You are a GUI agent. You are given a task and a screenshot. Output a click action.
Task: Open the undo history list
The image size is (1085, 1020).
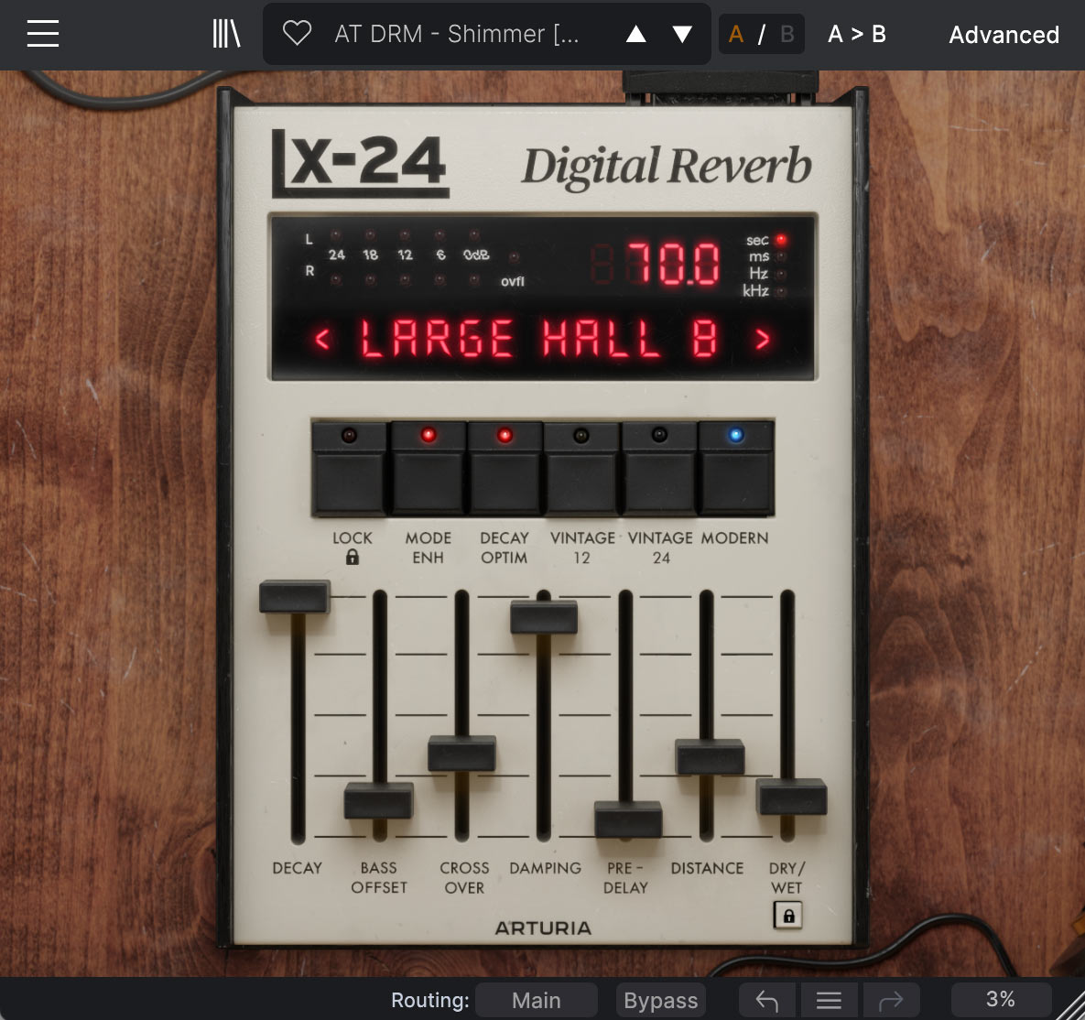point(829,1001)
